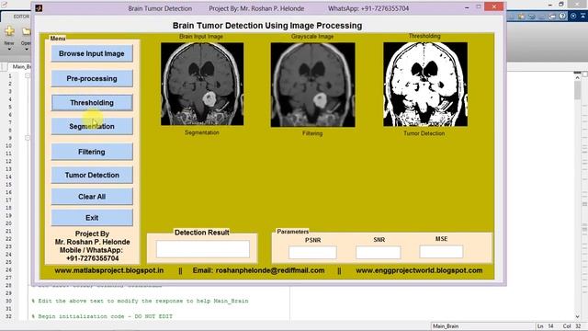This screenshot has width=588, height=331.
Task: Click the Tumor Detection axes label
Action: (x=424, y=133)
